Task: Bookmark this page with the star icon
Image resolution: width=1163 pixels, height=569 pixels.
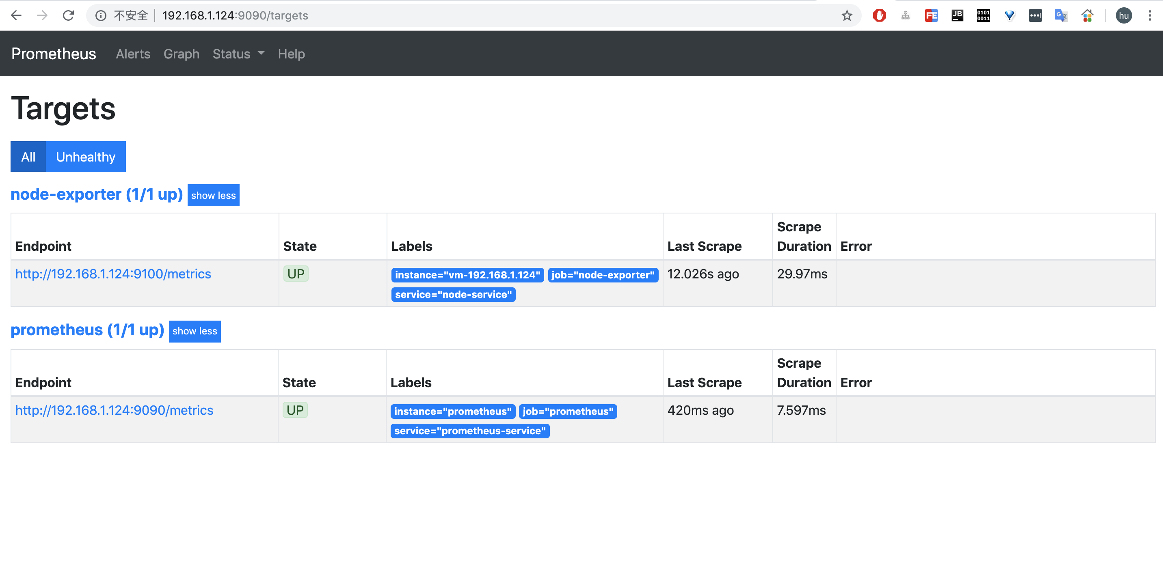Action: 847,15
